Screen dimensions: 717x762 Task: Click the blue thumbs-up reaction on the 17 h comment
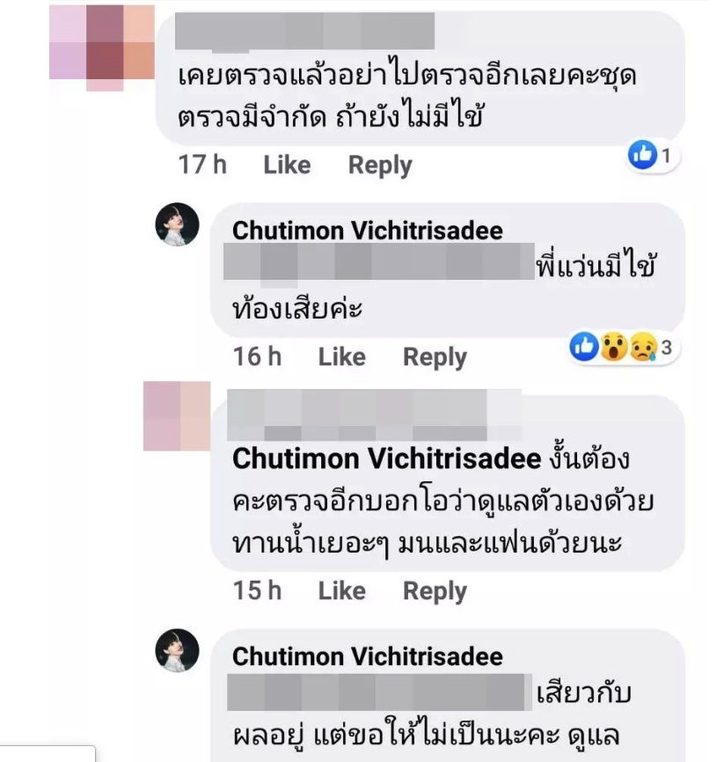642,155
